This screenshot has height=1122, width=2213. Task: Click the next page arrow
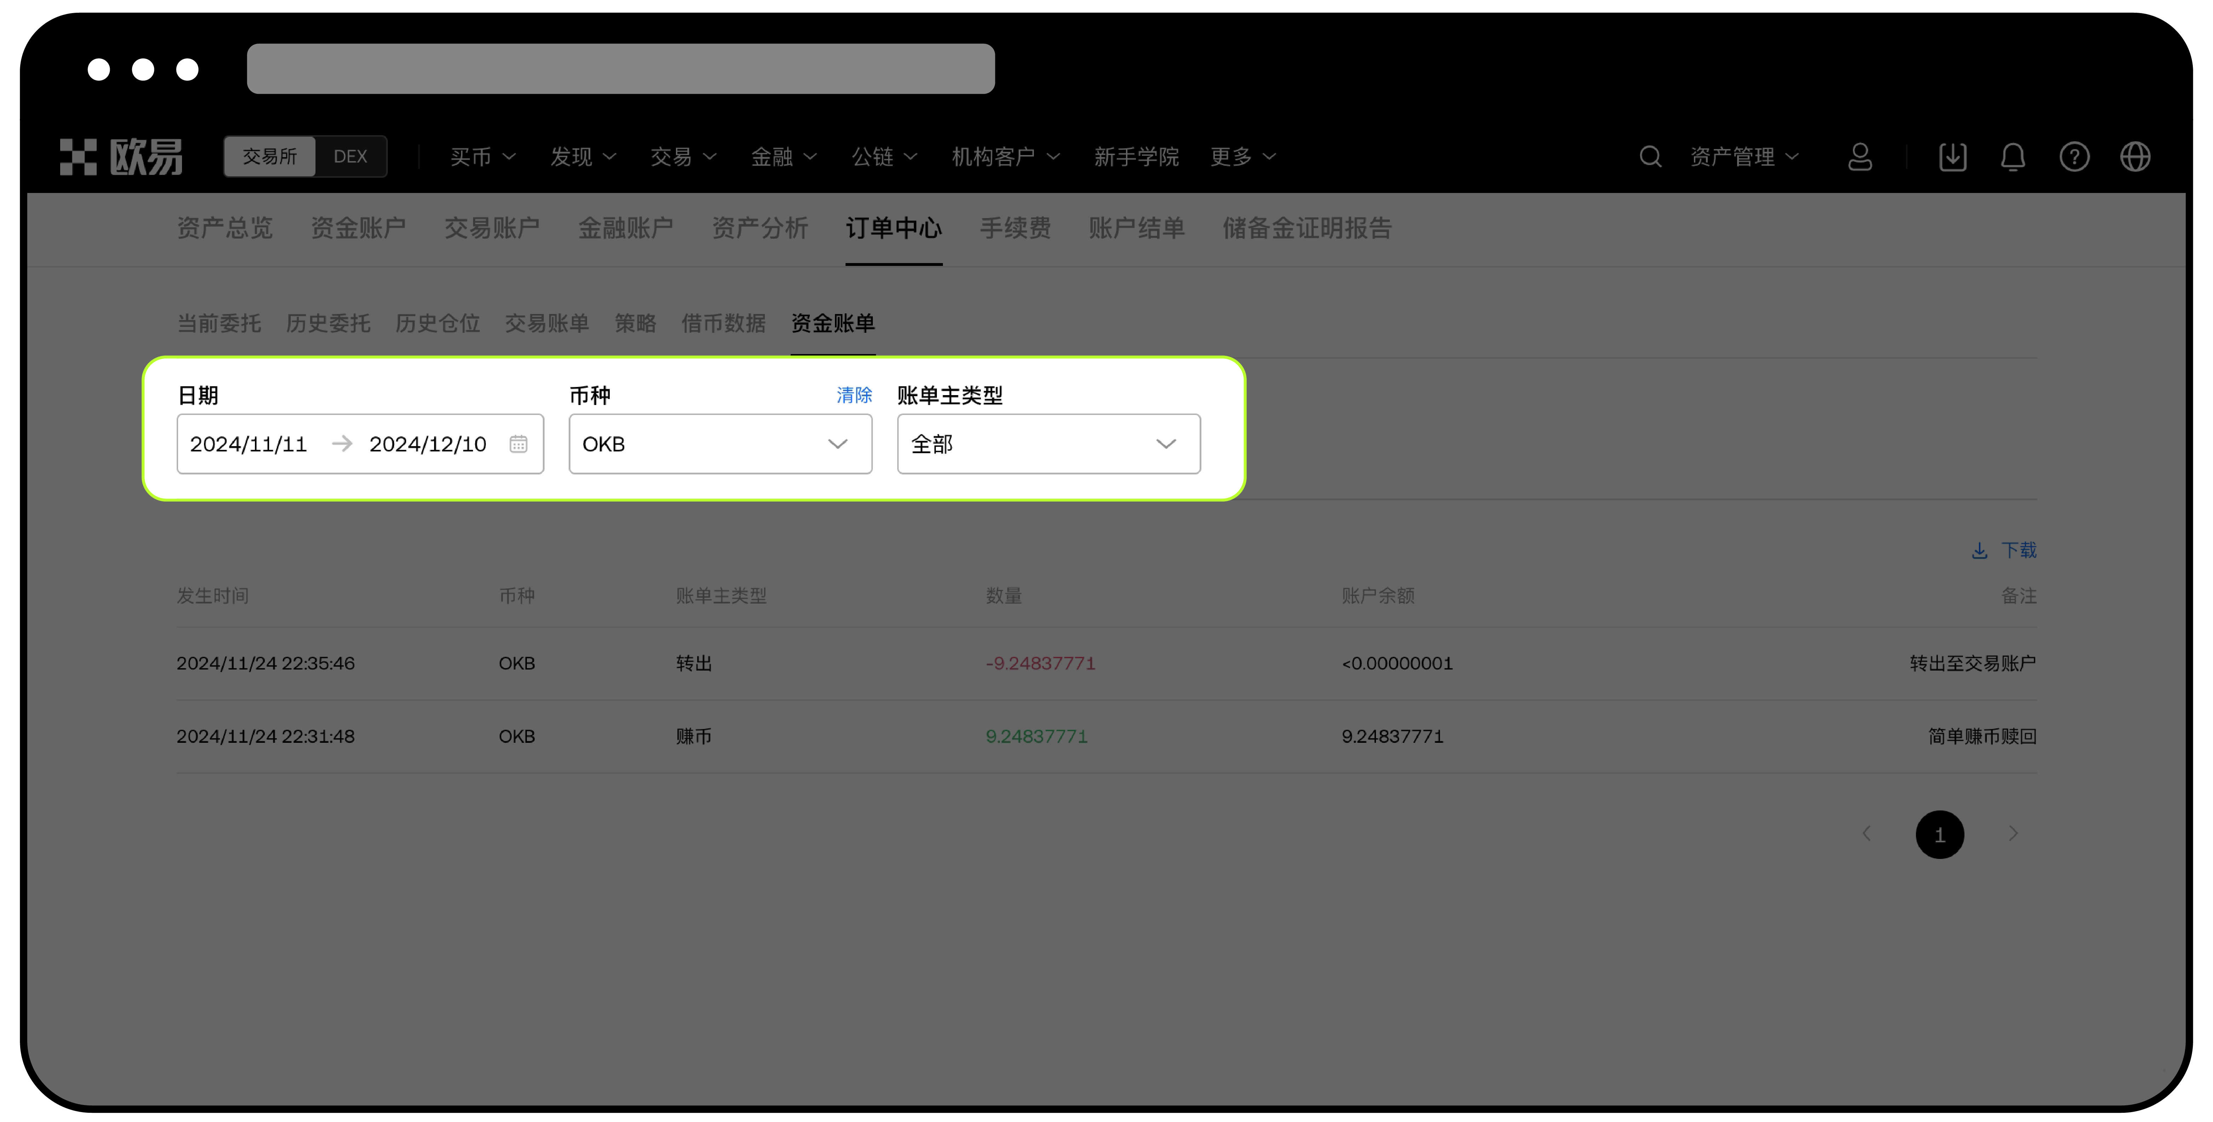pos(2014,833)
